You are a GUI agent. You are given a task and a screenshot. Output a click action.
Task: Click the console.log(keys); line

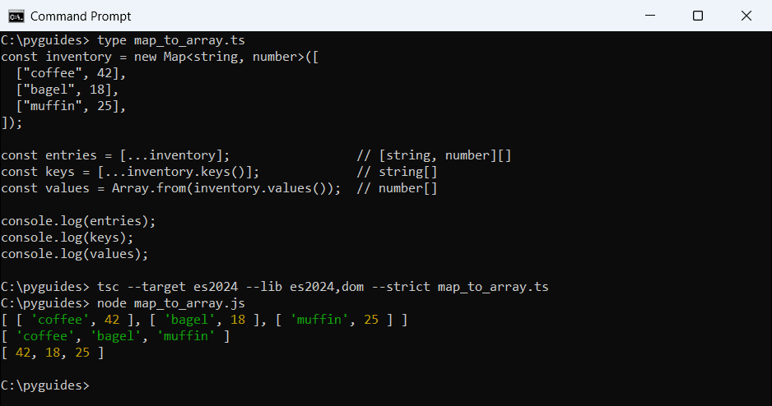point(67,238)
